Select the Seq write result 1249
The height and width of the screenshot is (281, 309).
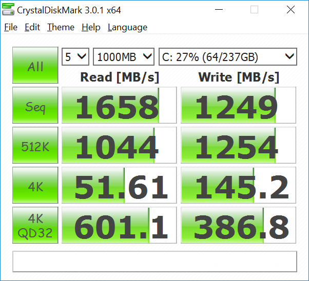point(239,105)
